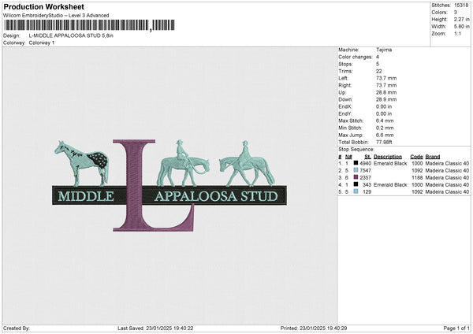This screenshot has width=473, height=334.
Task: Pick the purple swatch beside 2357
Action: [x=356, y=177]
